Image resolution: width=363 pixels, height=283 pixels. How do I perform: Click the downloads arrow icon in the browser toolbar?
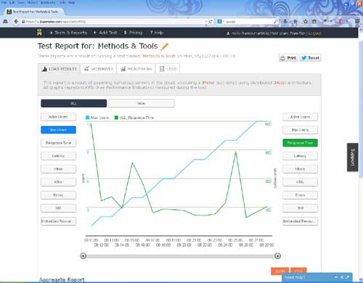coord(285,22)
